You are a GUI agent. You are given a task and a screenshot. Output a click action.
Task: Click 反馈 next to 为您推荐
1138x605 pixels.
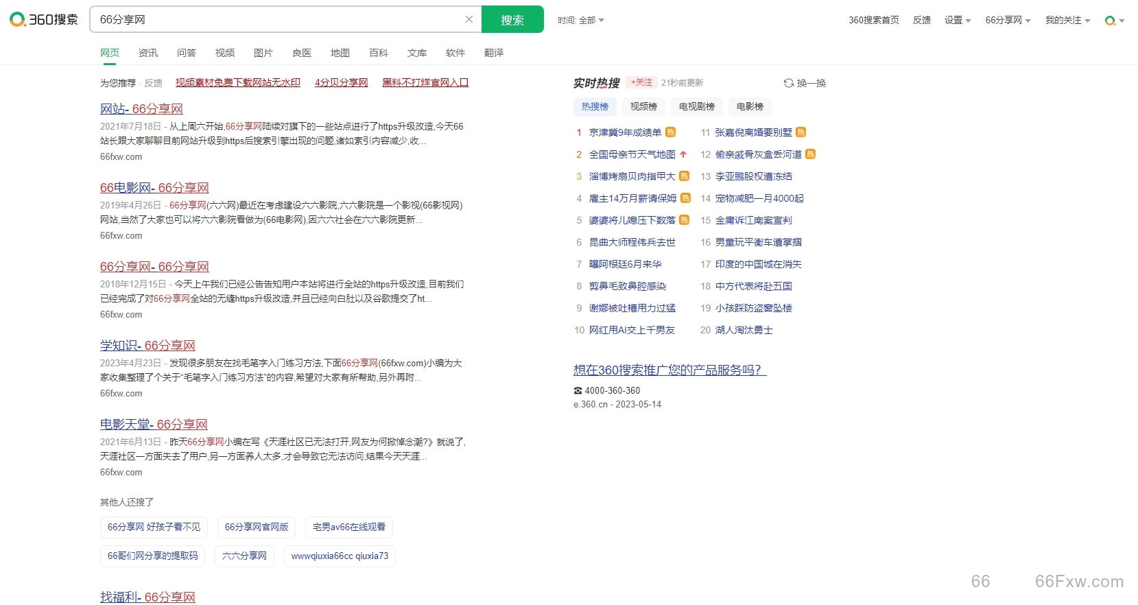(153, 83)
